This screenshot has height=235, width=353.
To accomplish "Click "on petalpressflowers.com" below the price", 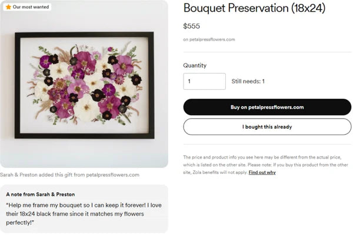I will (209, 39).
